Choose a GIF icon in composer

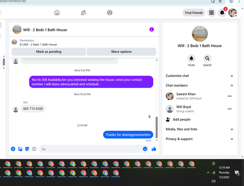(x=34, y=149)
